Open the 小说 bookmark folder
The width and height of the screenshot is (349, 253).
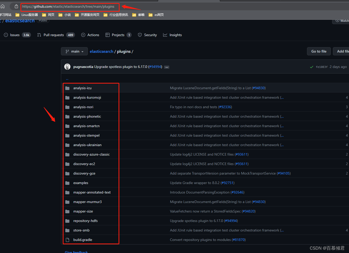click(65, 15)
